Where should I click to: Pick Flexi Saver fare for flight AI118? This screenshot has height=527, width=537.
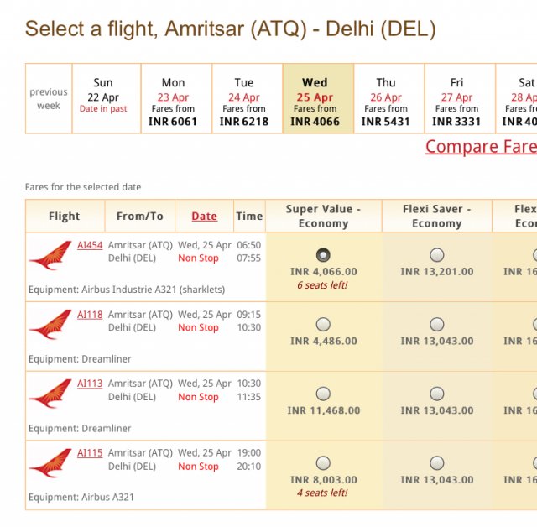436,325
